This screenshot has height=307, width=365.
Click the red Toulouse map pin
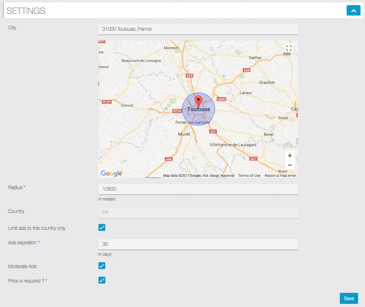pyautogui.click(x=199, y=101)
